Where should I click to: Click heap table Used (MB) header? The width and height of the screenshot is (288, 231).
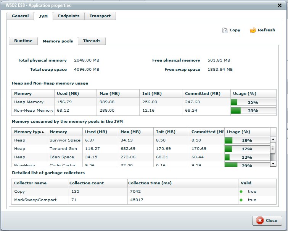click(x=75, y=94)
